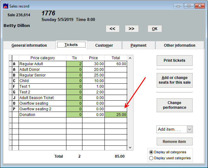Switch to the Customer tab
Screen dimensions: 208x168
tap(104, 45)
